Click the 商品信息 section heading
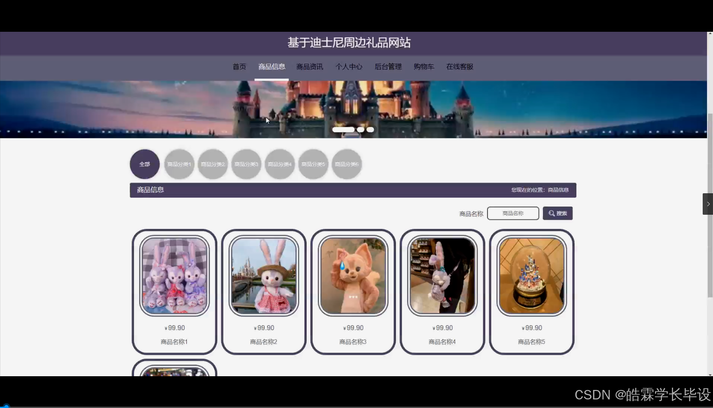The image size is (713, 408). [x=150, y=190]
